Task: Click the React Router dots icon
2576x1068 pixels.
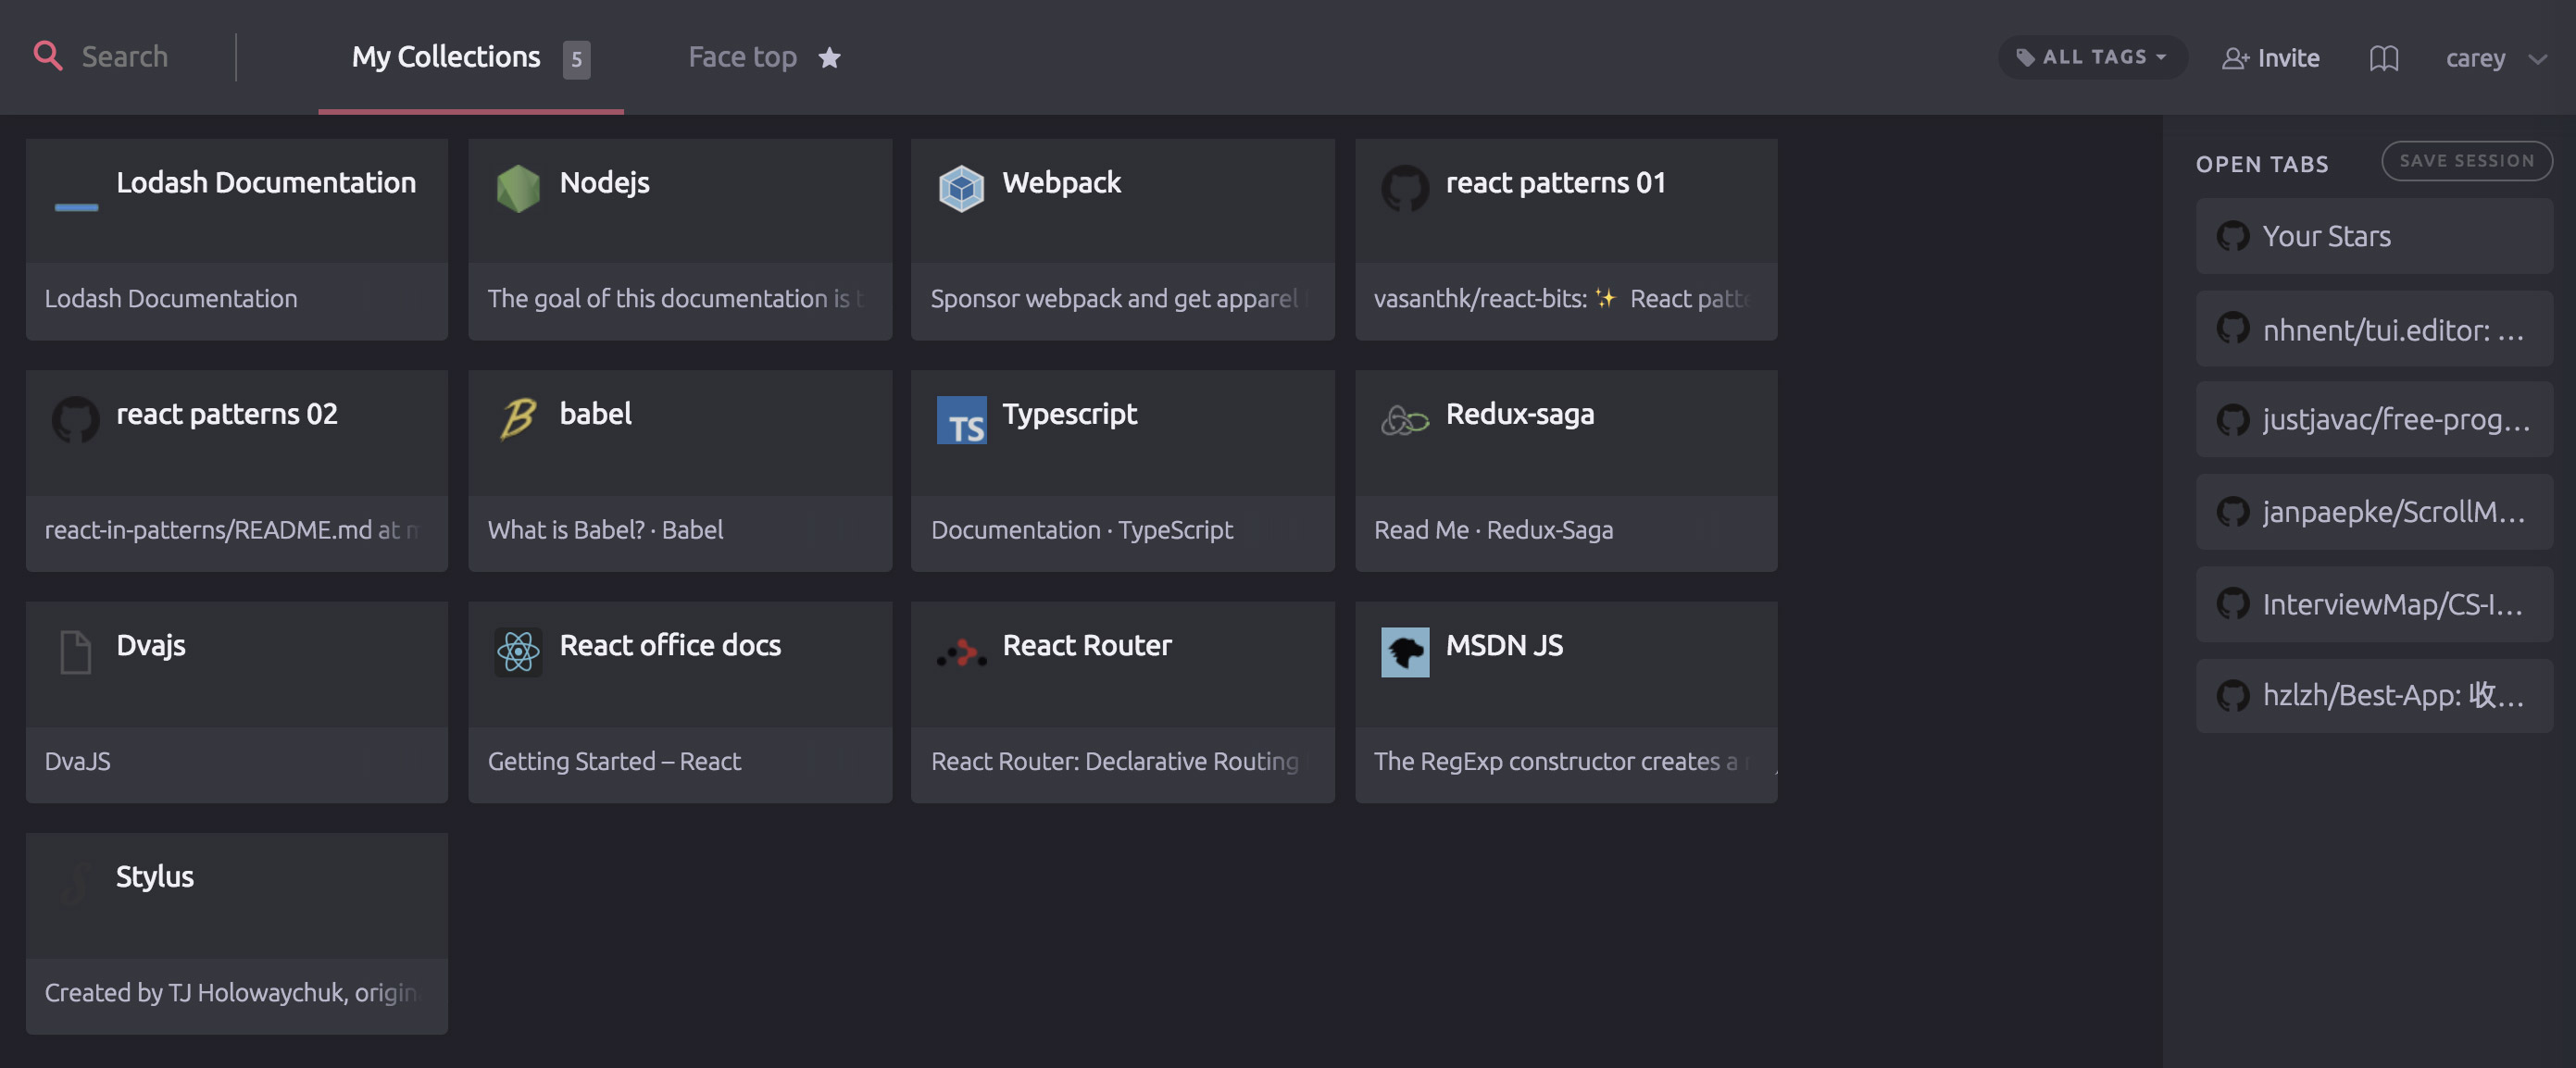Action: pos(961,653)
